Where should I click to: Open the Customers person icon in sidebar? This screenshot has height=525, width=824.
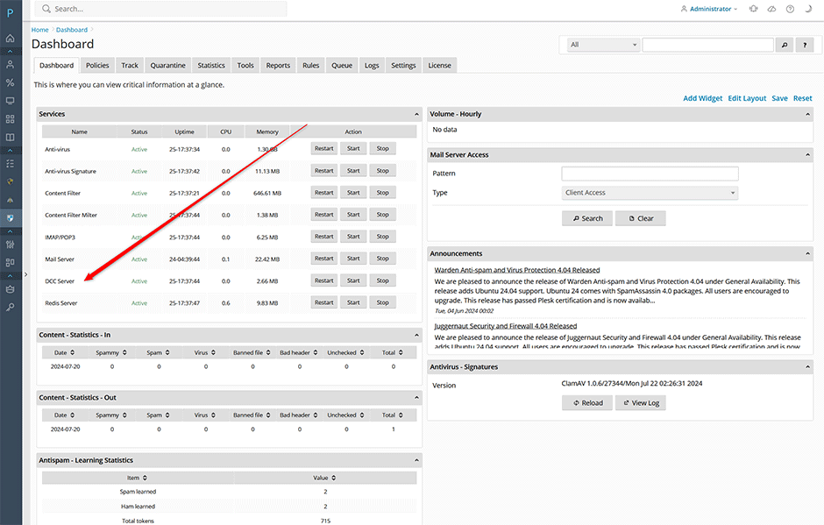[10, 65]
